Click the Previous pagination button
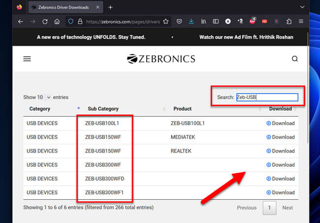Viewport: 320px width, 223px height. pos(247,208)
